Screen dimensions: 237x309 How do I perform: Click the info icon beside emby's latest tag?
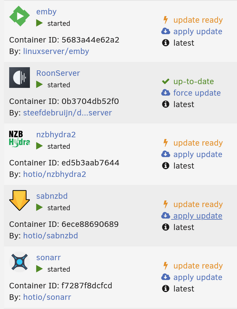click(166, 42)
